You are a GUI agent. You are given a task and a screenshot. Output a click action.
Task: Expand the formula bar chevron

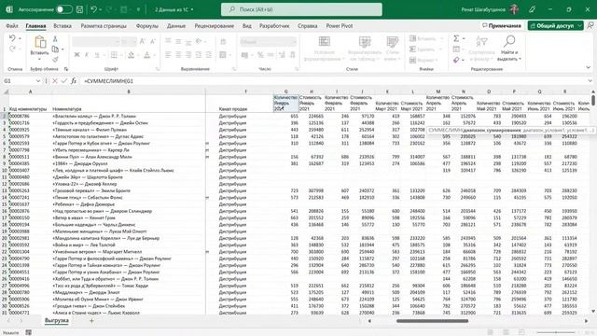point(590,81)
